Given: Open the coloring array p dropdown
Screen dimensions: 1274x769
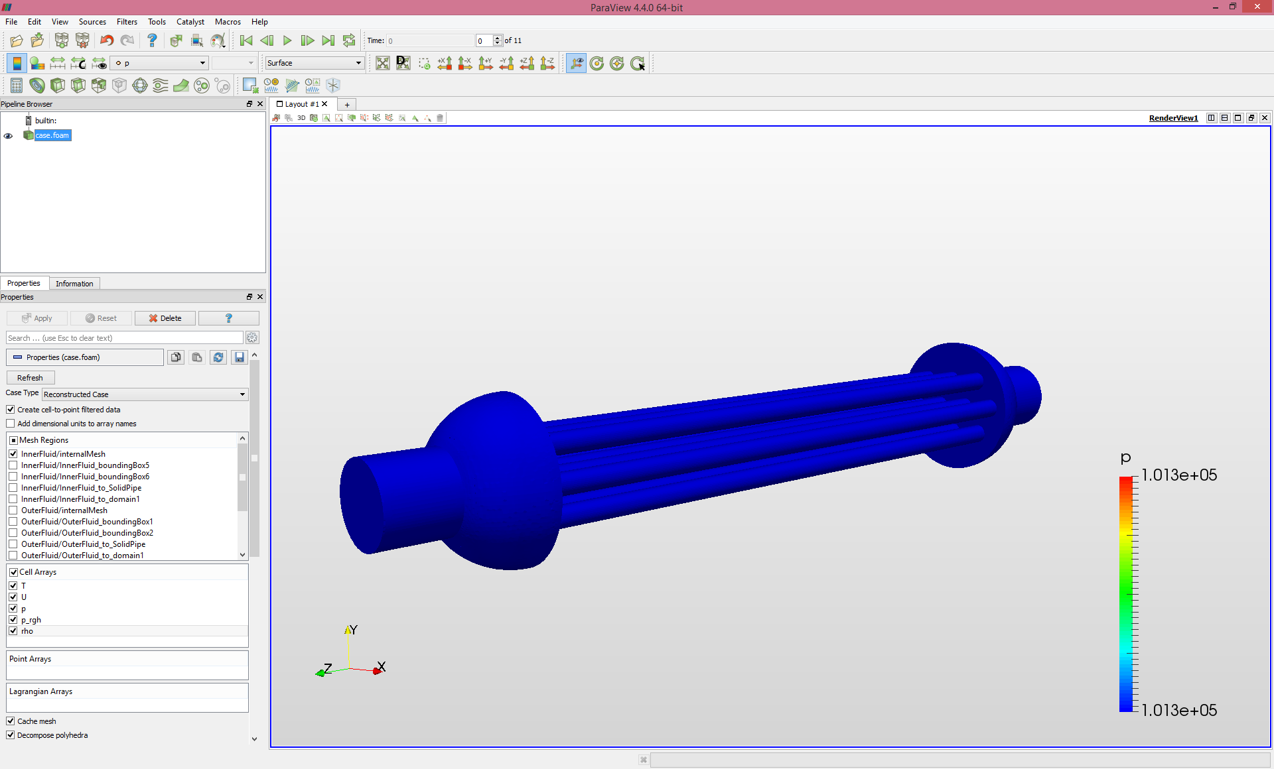Looking at the screenshot, I should (x=159, y=63).
